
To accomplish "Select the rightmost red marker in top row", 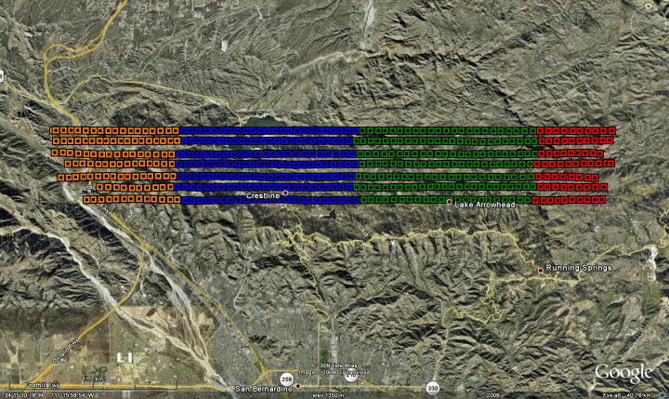I will (x=610, y=130).
